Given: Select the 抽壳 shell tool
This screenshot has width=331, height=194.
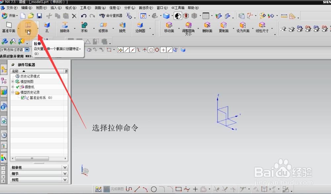Looking at the screenshot, I should (x=122, y=27).
